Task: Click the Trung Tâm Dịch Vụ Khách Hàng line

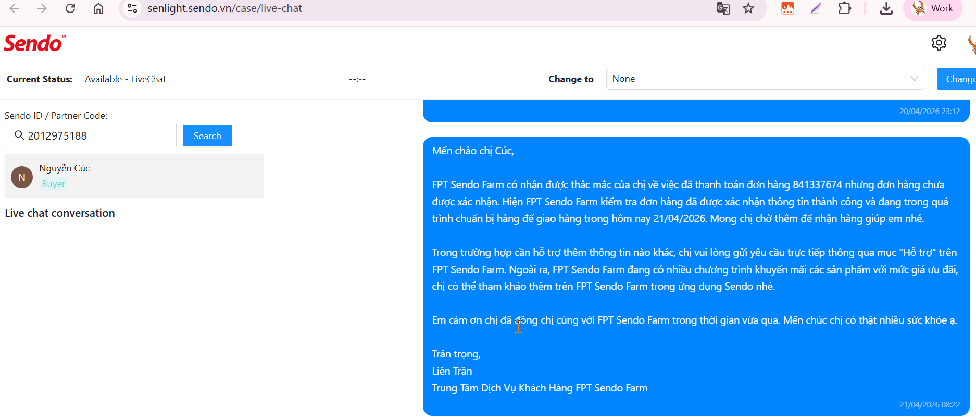Action: coord(540,388)
